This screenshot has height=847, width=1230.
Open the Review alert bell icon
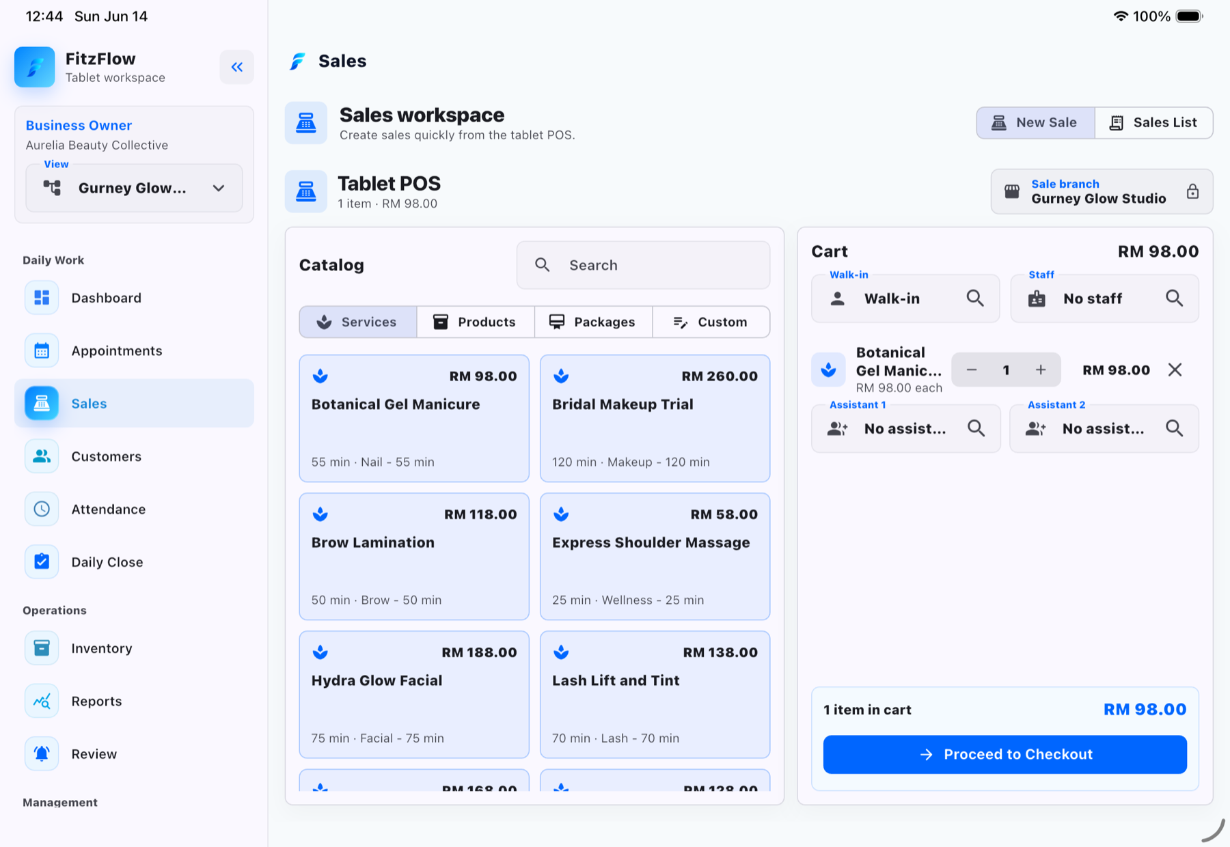click(42, 754)
